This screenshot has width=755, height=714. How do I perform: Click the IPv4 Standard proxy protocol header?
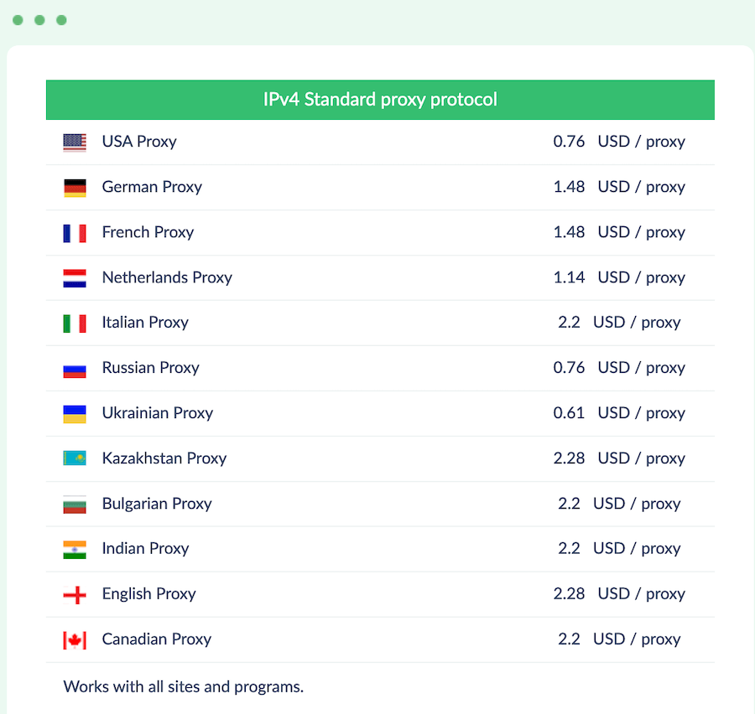pyautogui.click(x=380, y=100)
